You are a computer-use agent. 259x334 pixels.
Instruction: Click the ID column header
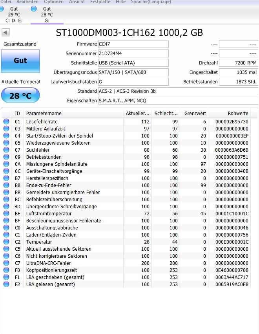coord(17,114)
